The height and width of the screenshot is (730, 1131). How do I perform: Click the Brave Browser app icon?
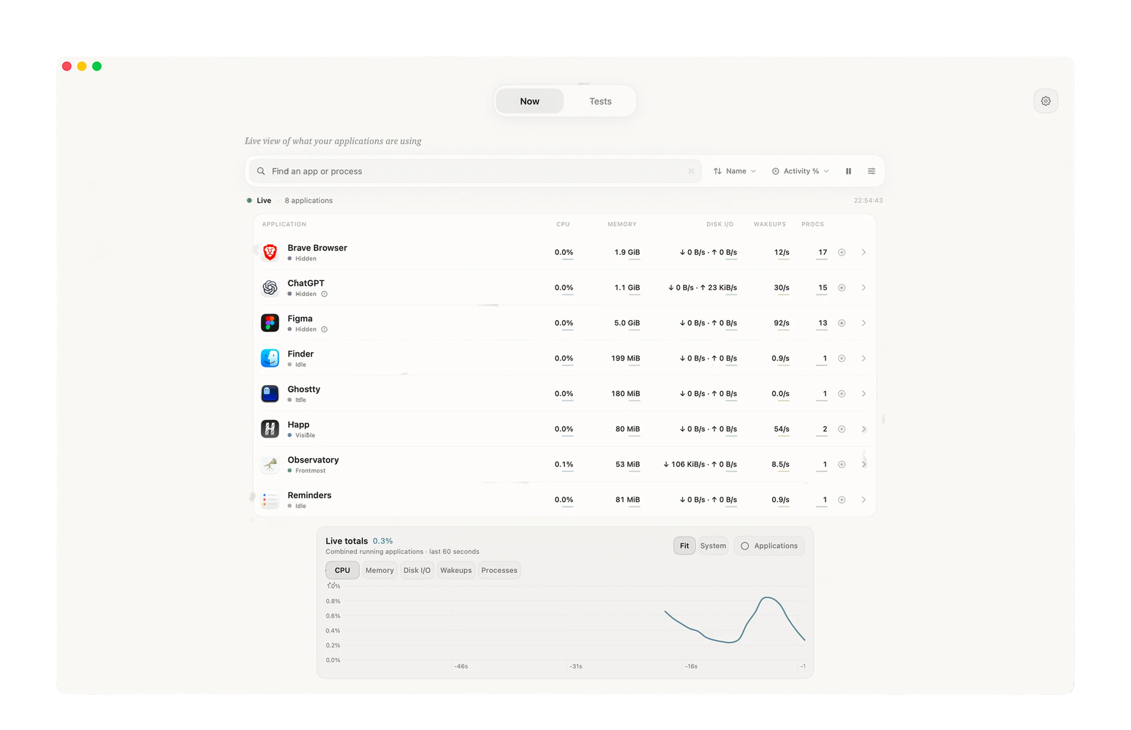click(x=270, y=252)
